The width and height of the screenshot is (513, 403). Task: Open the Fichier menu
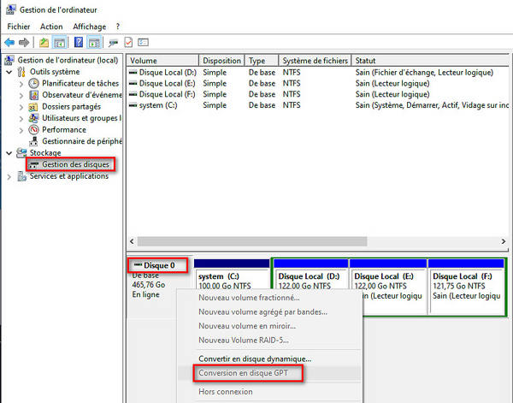pos(18,27)
